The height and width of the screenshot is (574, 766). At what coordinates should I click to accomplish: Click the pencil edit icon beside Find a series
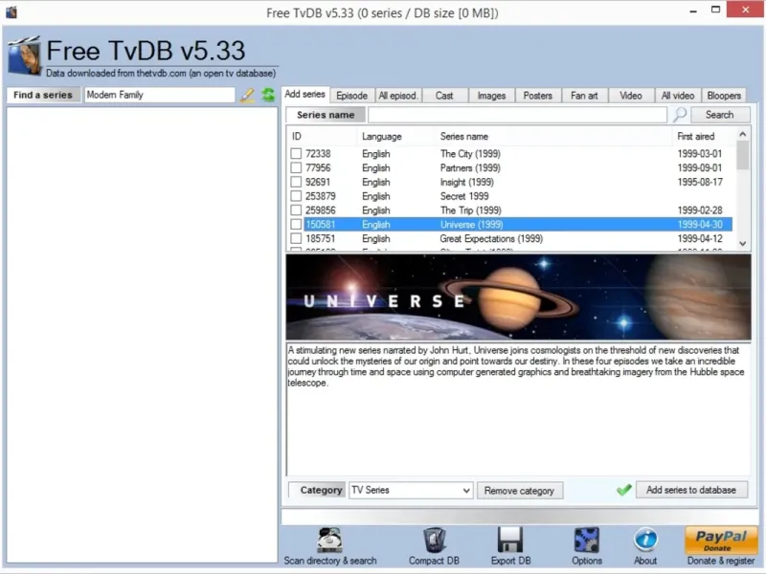(x=247, y=95)
